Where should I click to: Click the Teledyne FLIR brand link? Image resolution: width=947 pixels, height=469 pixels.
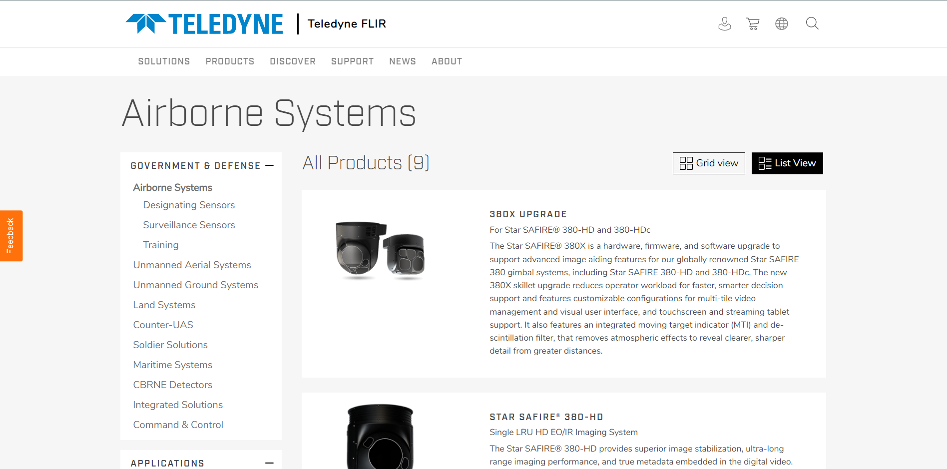click(x=347, y=24)
